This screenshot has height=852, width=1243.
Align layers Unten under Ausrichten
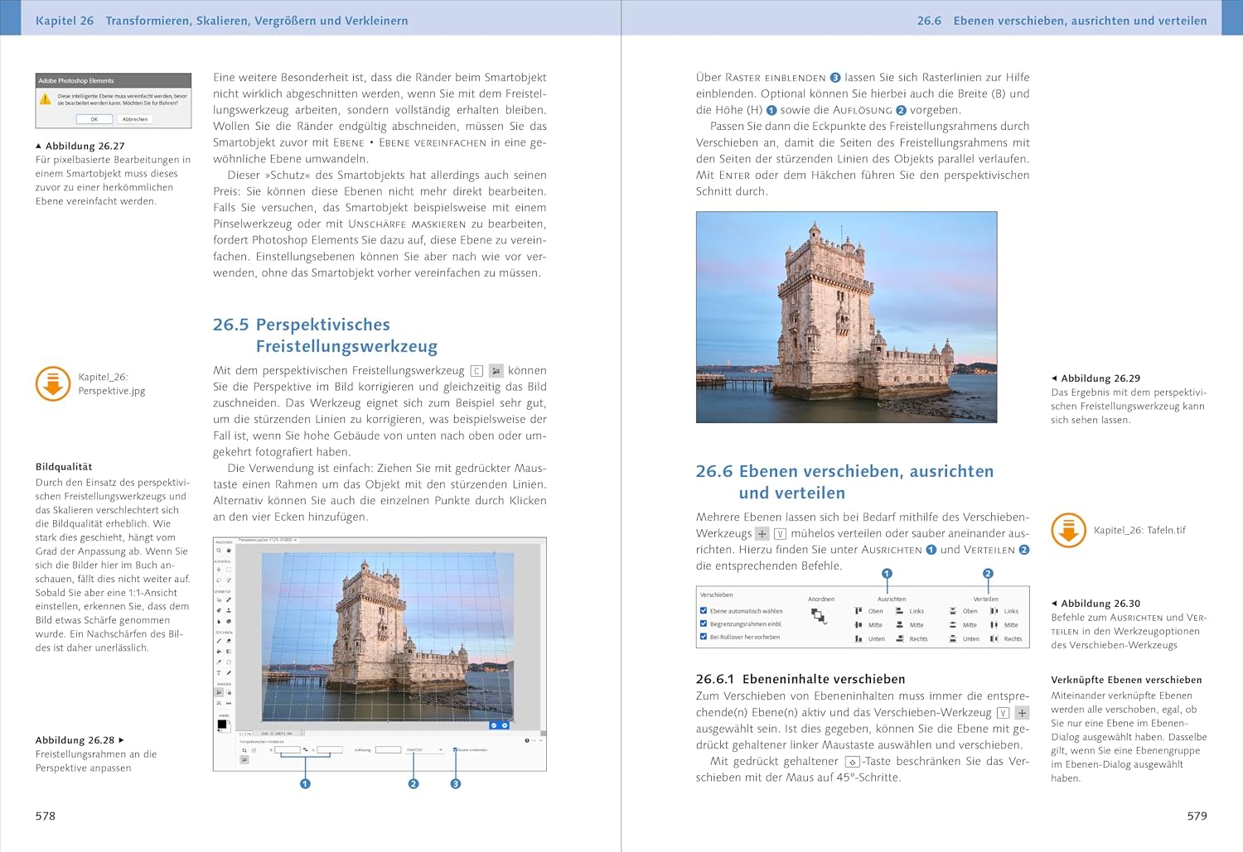[x=870, y=638]
